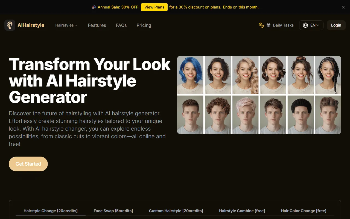This screenshot has width=350, height=219.
Task: Click the AIHairstyle logo icon
Action: coord(10,25)
